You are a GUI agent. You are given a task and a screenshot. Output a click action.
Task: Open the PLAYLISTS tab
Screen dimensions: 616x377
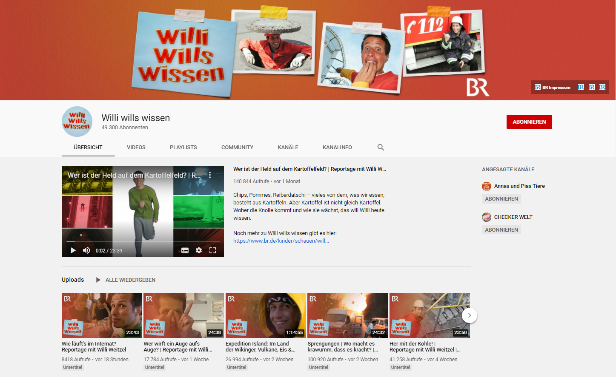click(x=183, y=147)
